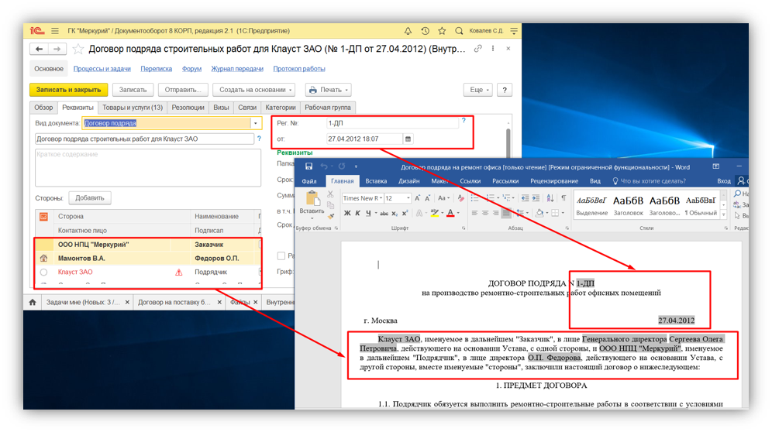
Task: Open underline style dropdown arrow in Word
Action: point(376,213)
